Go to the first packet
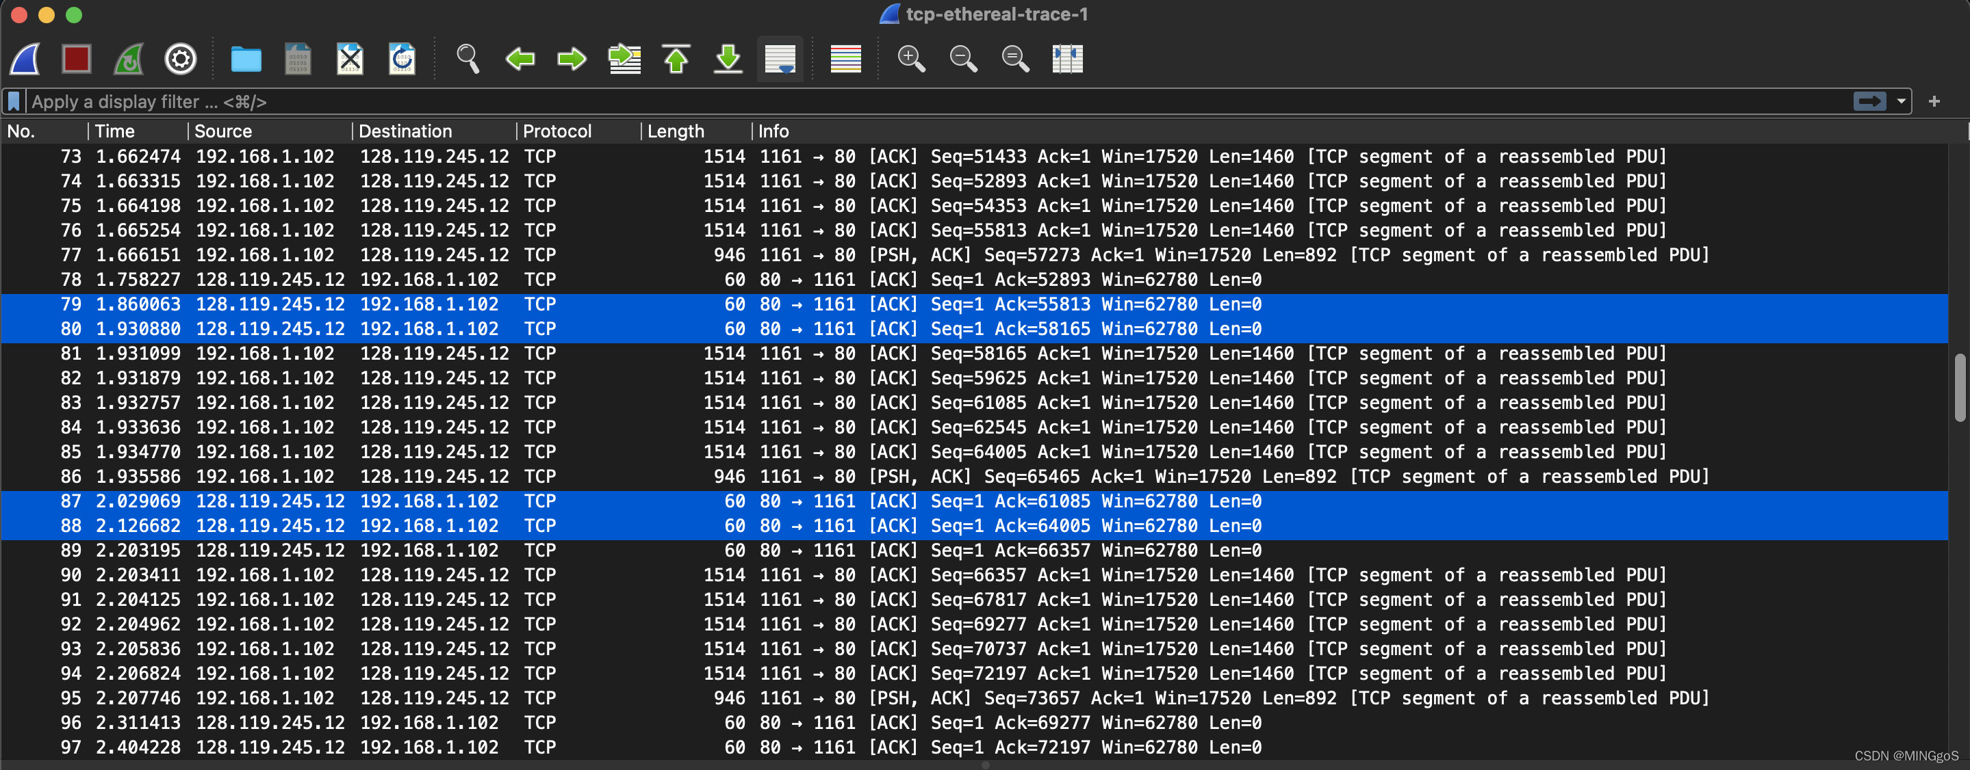 [676, 59]
